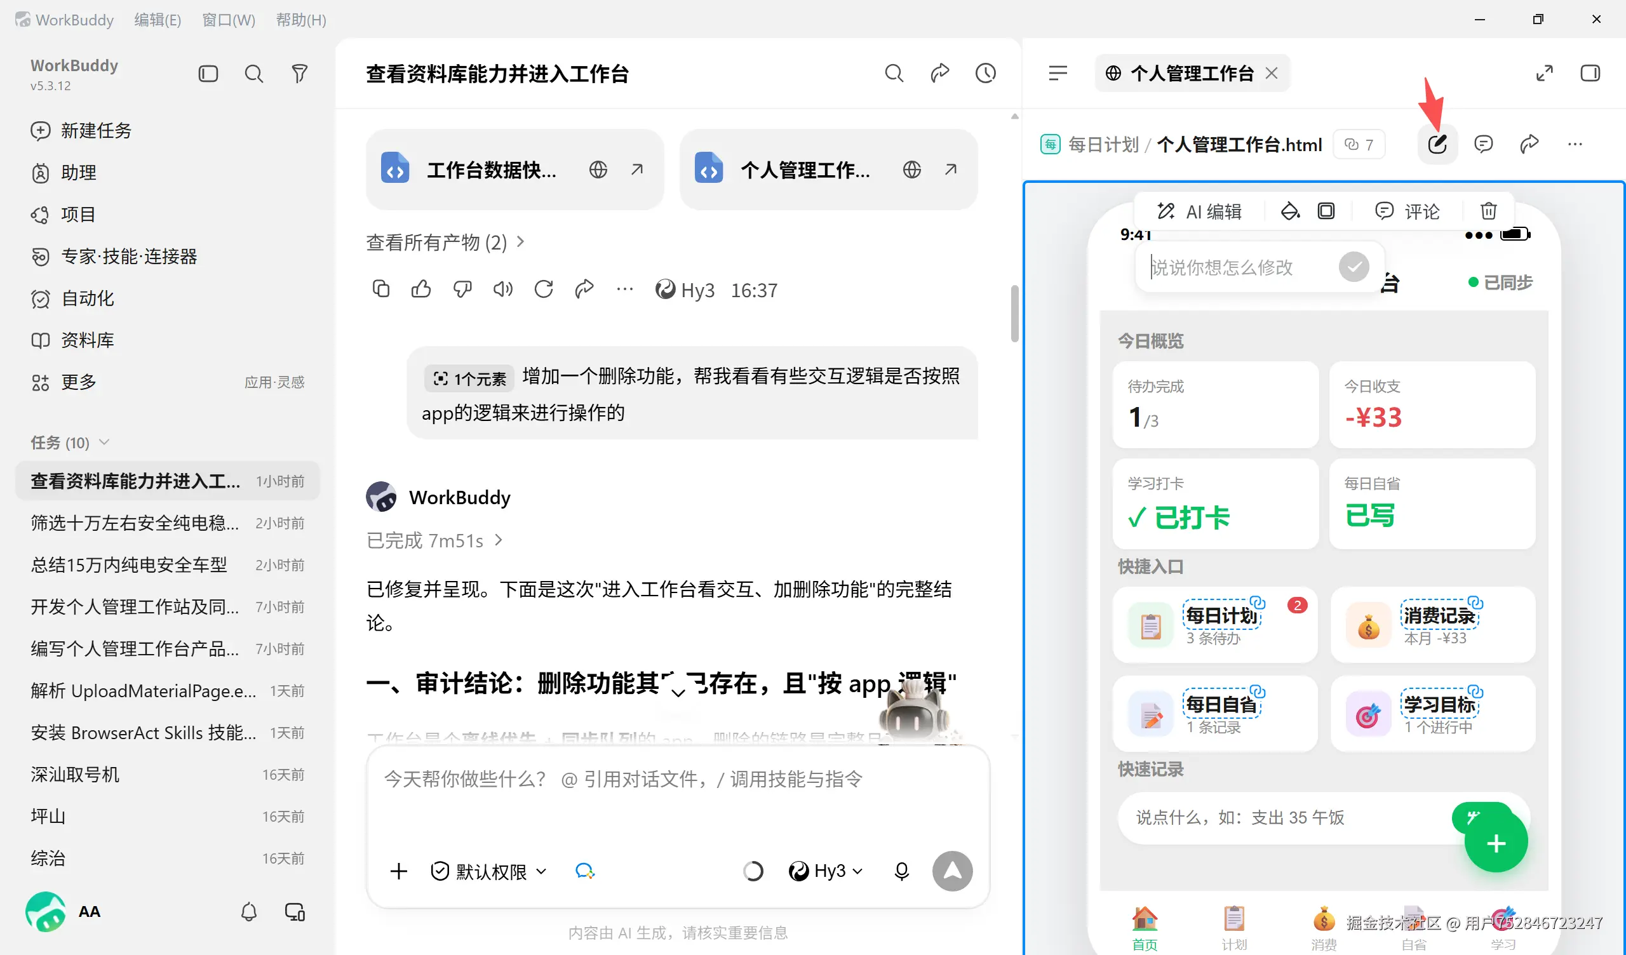
Task: Toggle the left sidebar panel icon
Action: click(208, 74)
